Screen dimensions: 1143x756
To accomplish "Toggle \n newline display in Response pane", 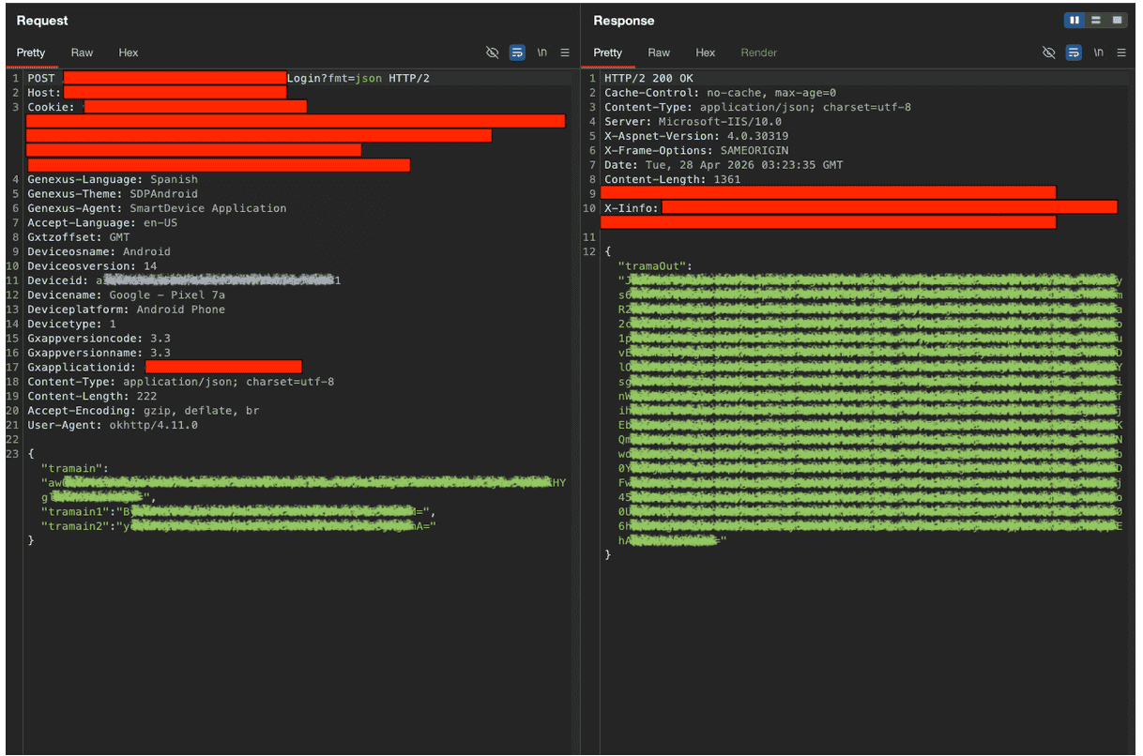I will [x=1099, y=53].
